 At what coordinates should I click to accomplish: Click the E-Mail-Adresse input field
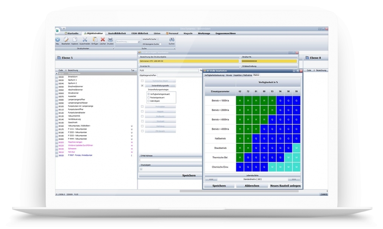click(x=171, y=160)
